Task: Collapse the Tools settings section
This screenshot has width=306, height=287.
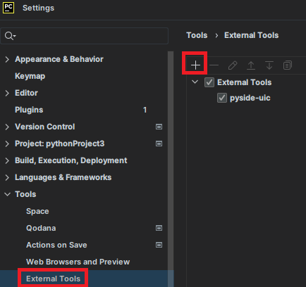Action: (x=7, y=194)
